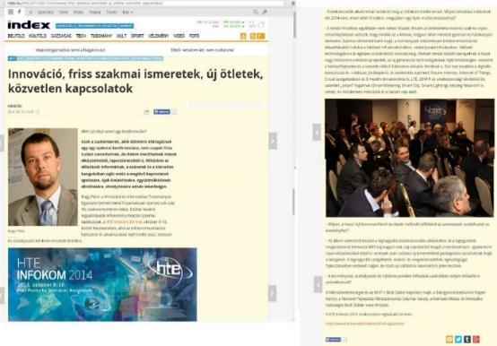This screenshot has width=497, height=346.
Task: Click the HTE INFOKOM 2014 banner image
Action: click(x=102, y=284)
